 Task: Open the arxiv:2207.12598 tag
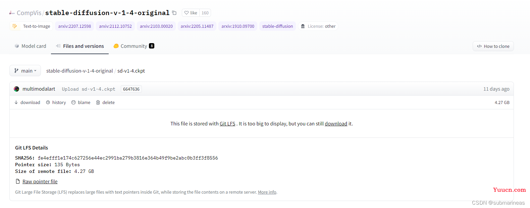74,26
